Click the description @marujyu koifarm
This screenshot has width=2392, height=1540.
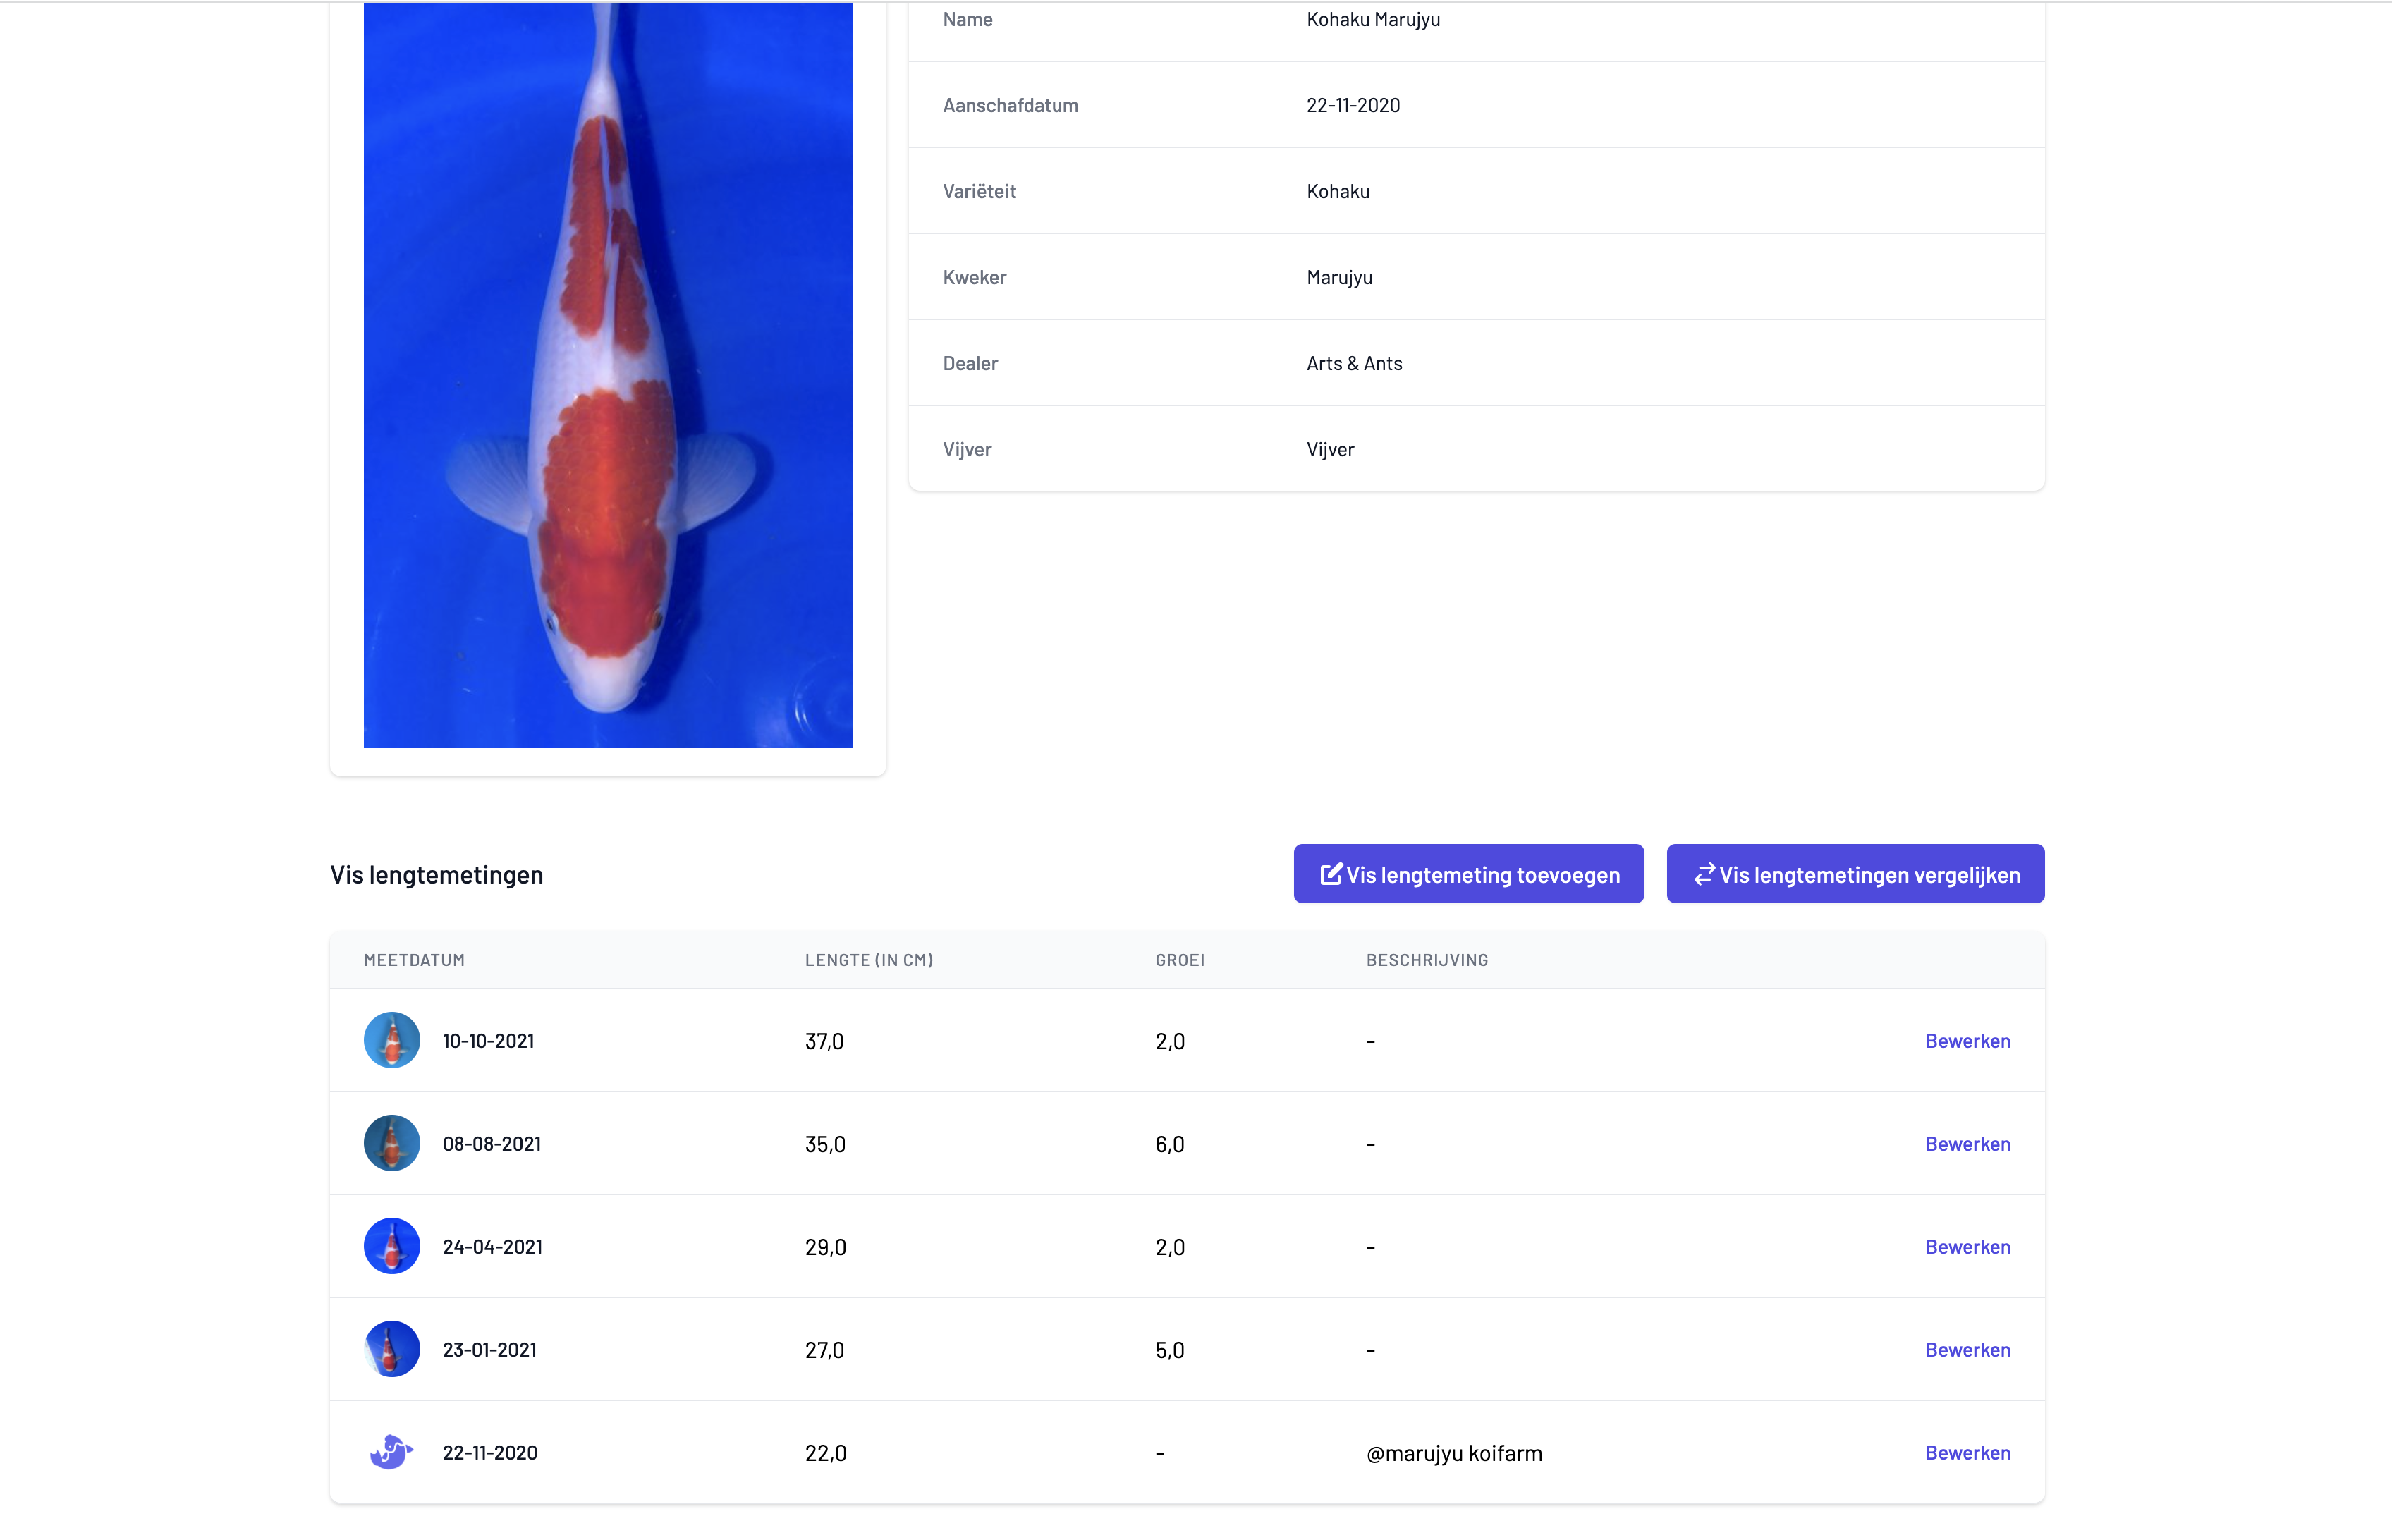pyautogui.click(x=1454, y=1454)
